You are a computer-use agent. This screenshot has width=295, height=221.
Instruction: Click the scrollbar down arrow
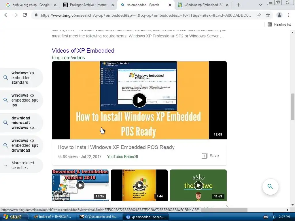coord(292,205)
